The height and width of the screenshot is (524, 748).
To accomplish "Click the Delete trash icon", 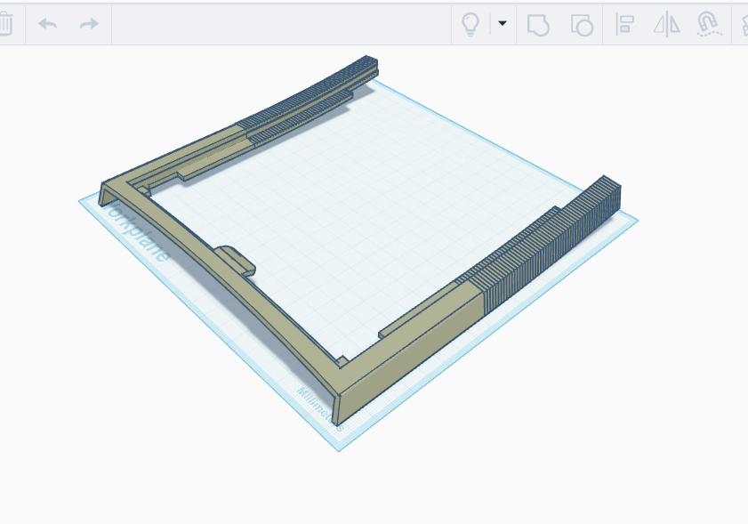I will click(x=4, y=24).
